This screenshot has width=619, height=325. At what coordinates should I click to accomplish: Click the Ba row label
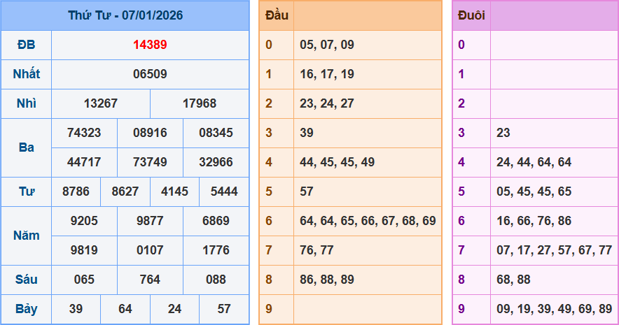[27, 147]
